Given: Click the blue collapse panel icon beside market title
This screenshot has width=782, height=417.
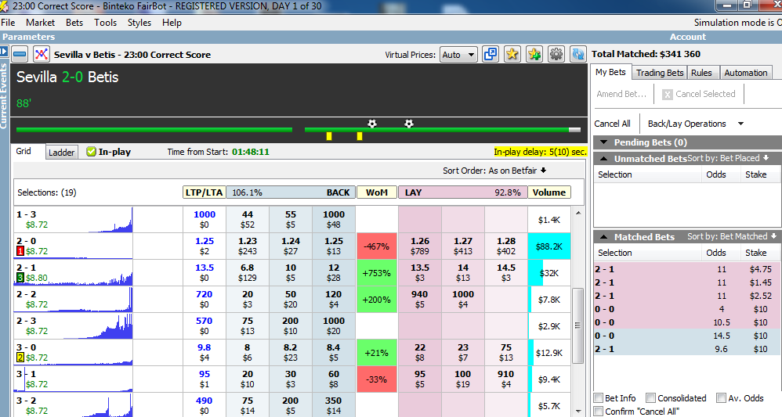Looking at the screenshot, I should pos(20,55).
